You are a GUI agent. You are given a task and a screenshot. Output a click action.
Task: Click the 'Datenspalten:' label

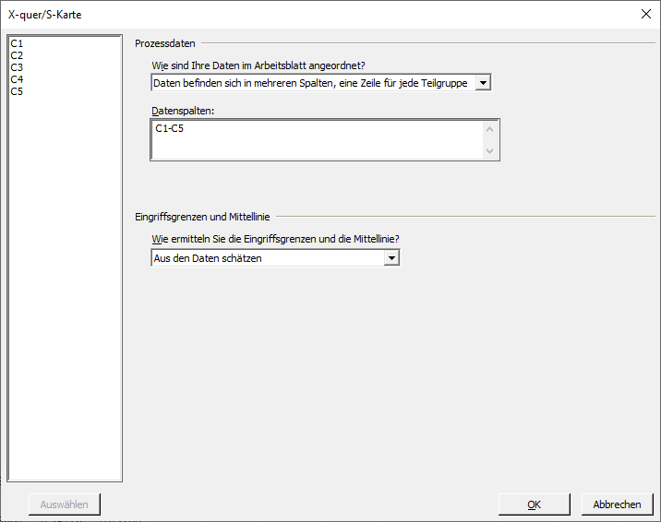pos(183,111)
